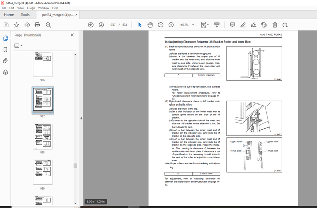Screen dimensions: 317x208
Task: Click thumbnail panel scrollbar handle
Action: point(75,165)
